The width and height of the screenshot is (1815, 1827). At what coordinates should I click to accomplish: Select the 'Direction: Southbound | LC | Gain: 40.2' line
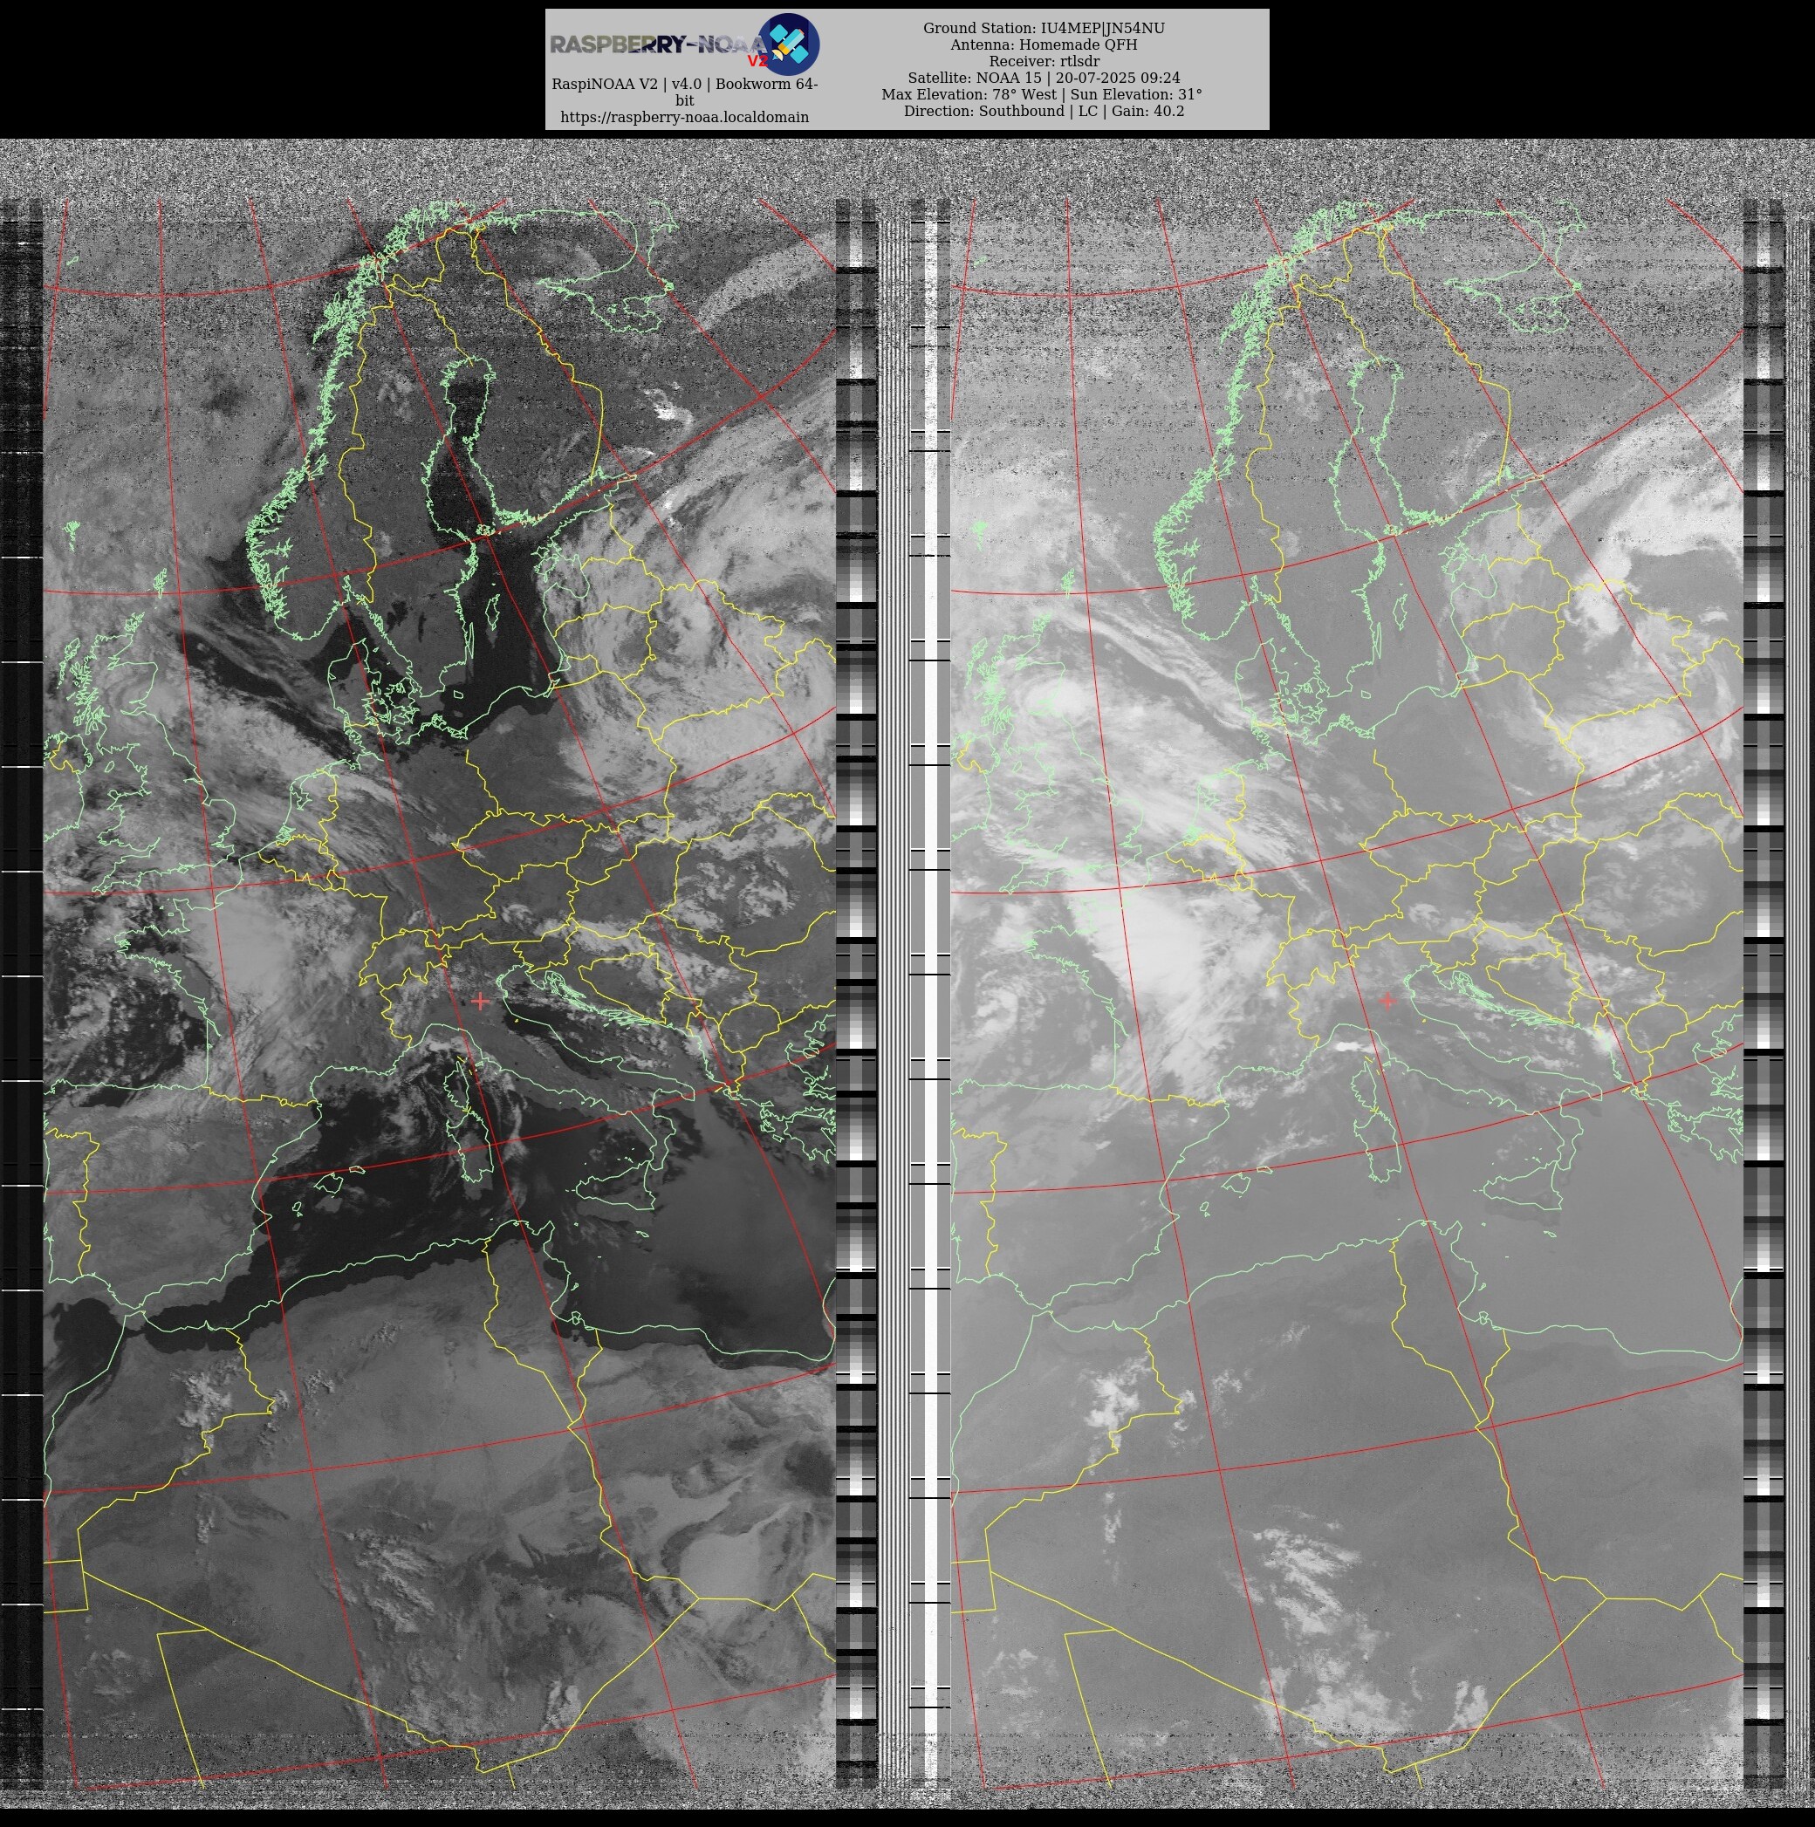(1044, 111)
